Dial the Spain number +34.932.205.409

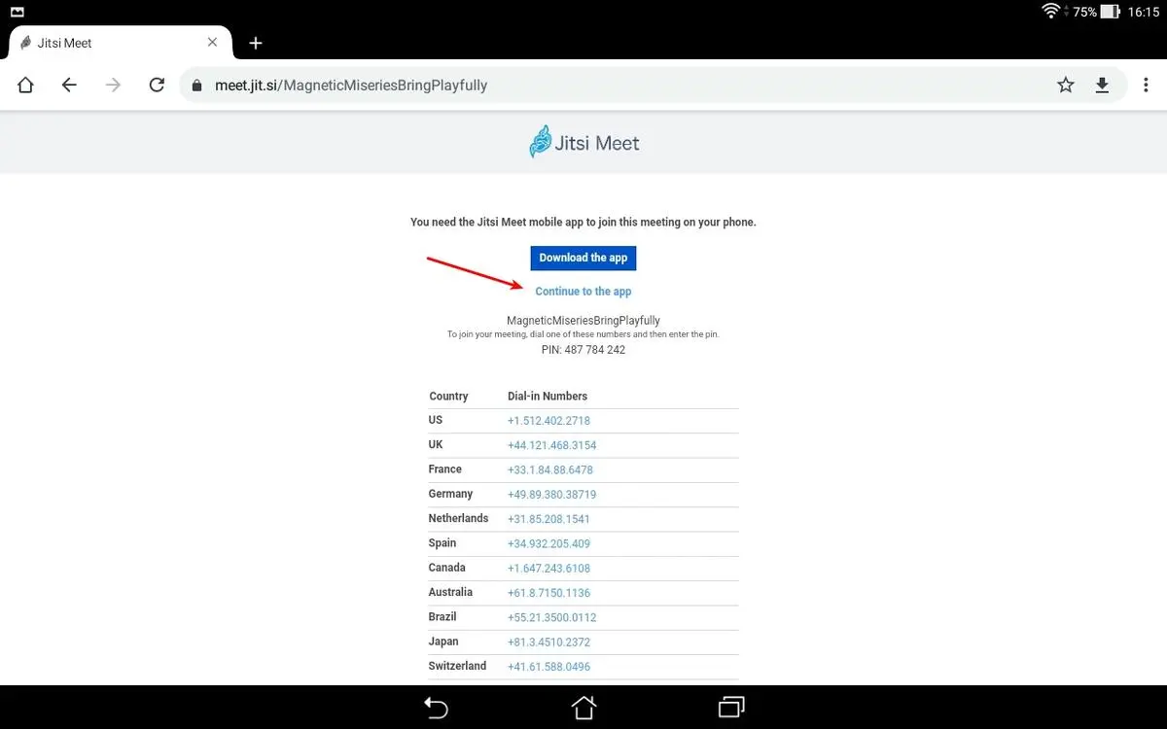tap(548, 543)
